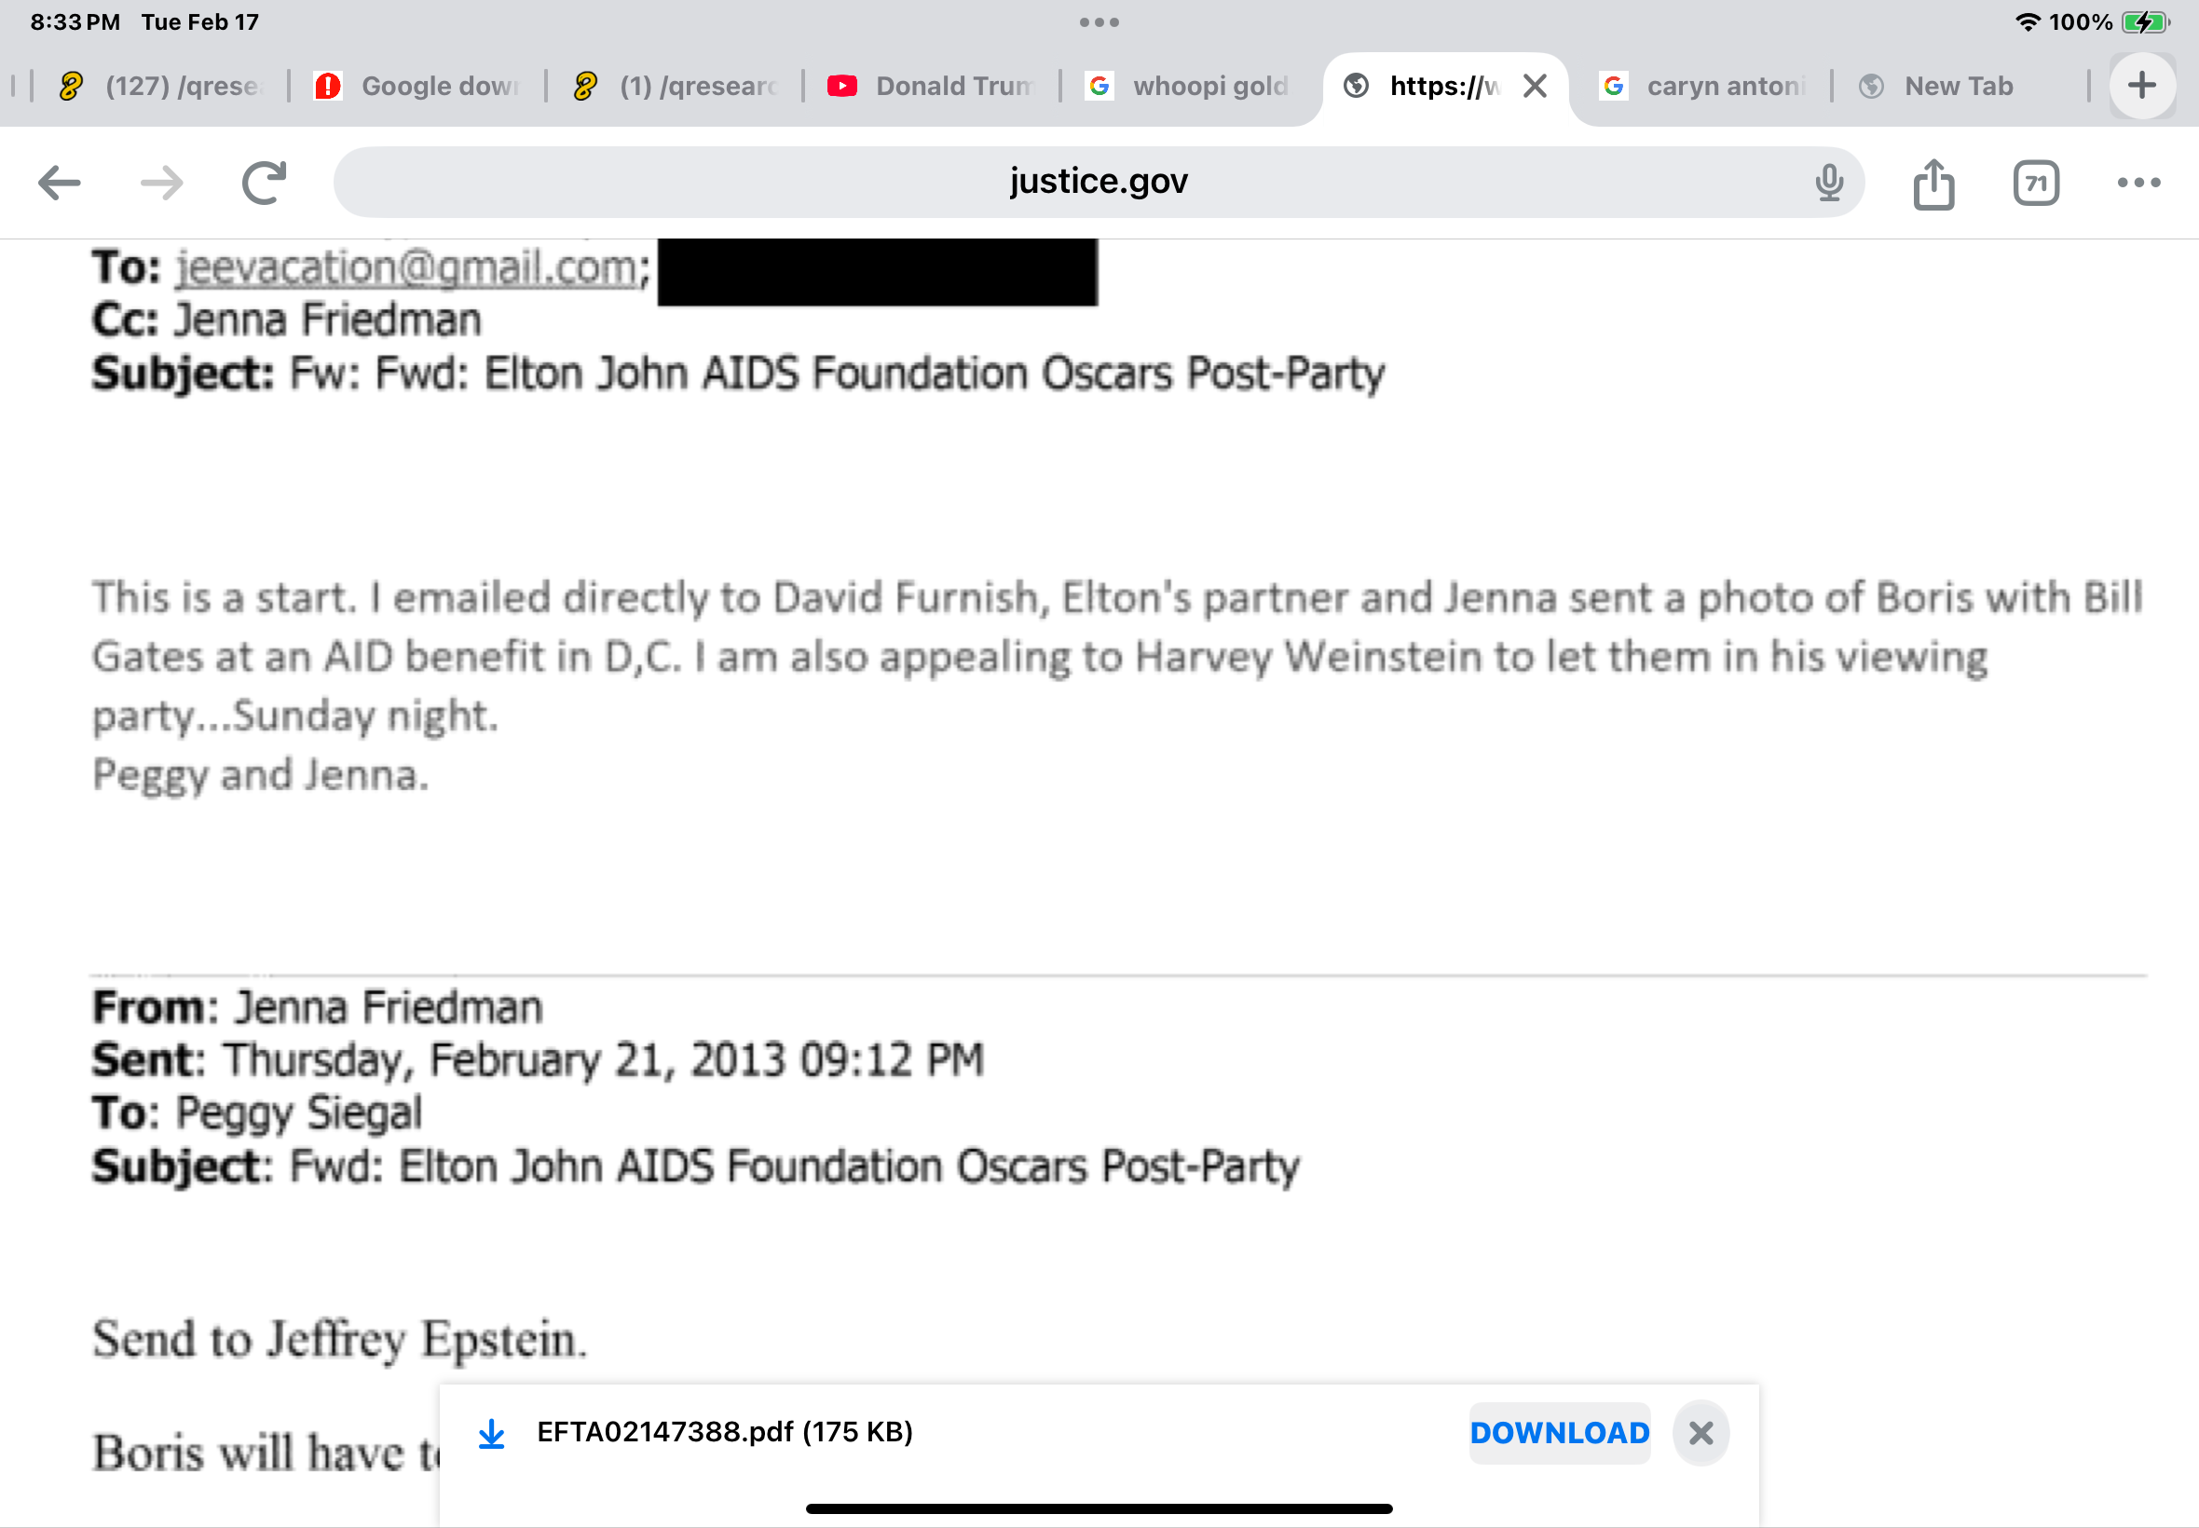Select the caryn antoni Google tab

[1704, 86]
